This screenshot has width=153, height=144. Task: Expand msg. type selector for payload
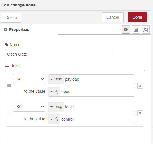[56, 79]
